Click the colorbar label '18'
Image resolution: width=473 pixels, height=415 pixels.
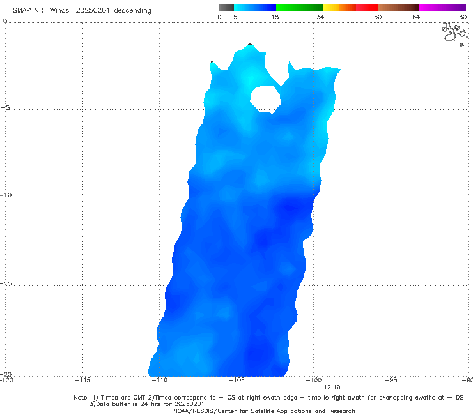[275, 17]
